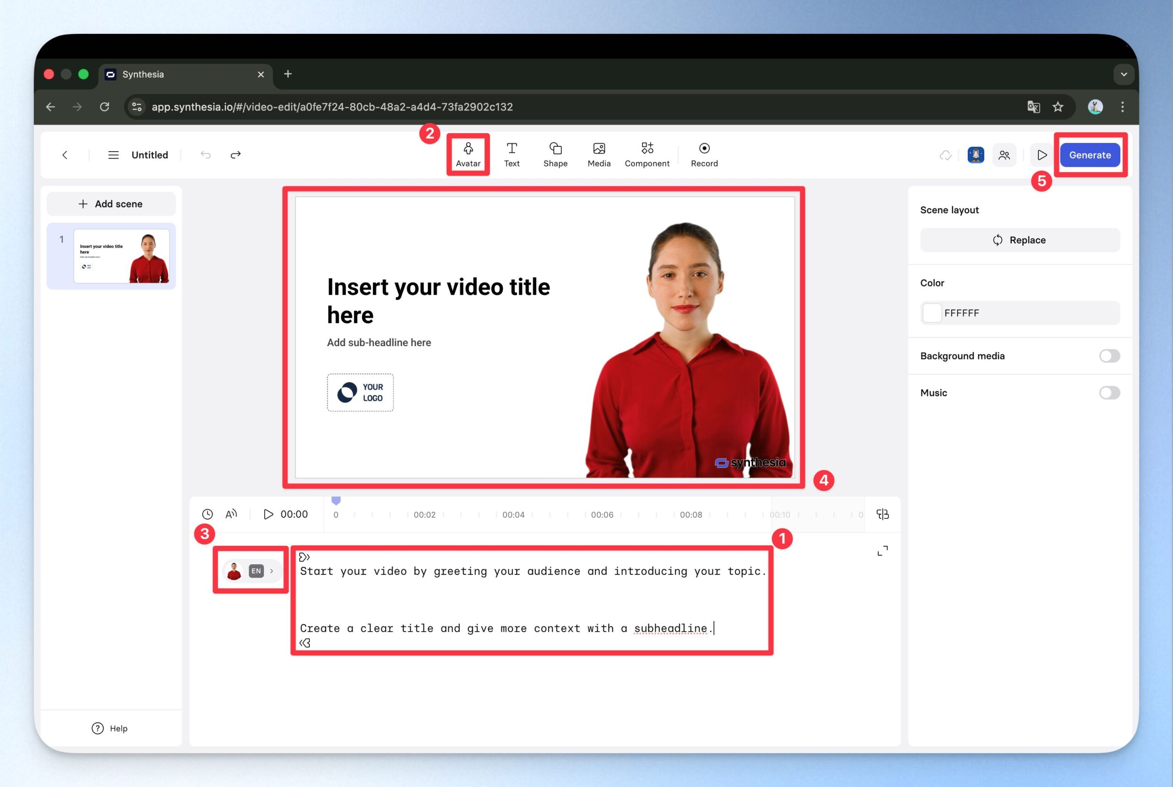Click the Add scene button

pos(111,204)
